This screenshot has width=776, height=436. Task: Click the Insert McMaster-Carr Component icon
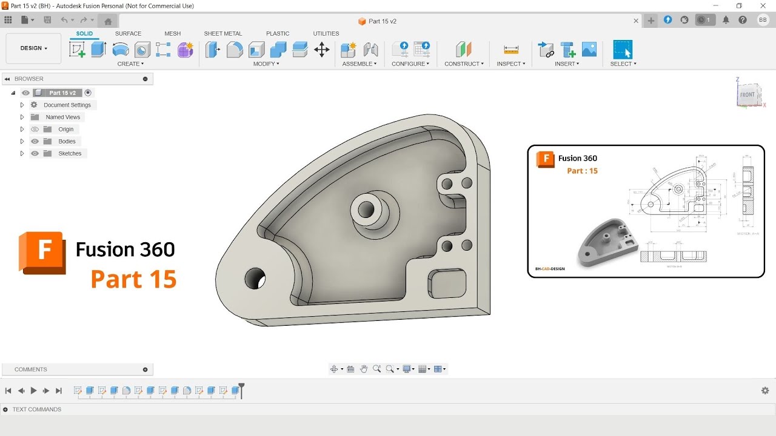(x=568, y=50)
